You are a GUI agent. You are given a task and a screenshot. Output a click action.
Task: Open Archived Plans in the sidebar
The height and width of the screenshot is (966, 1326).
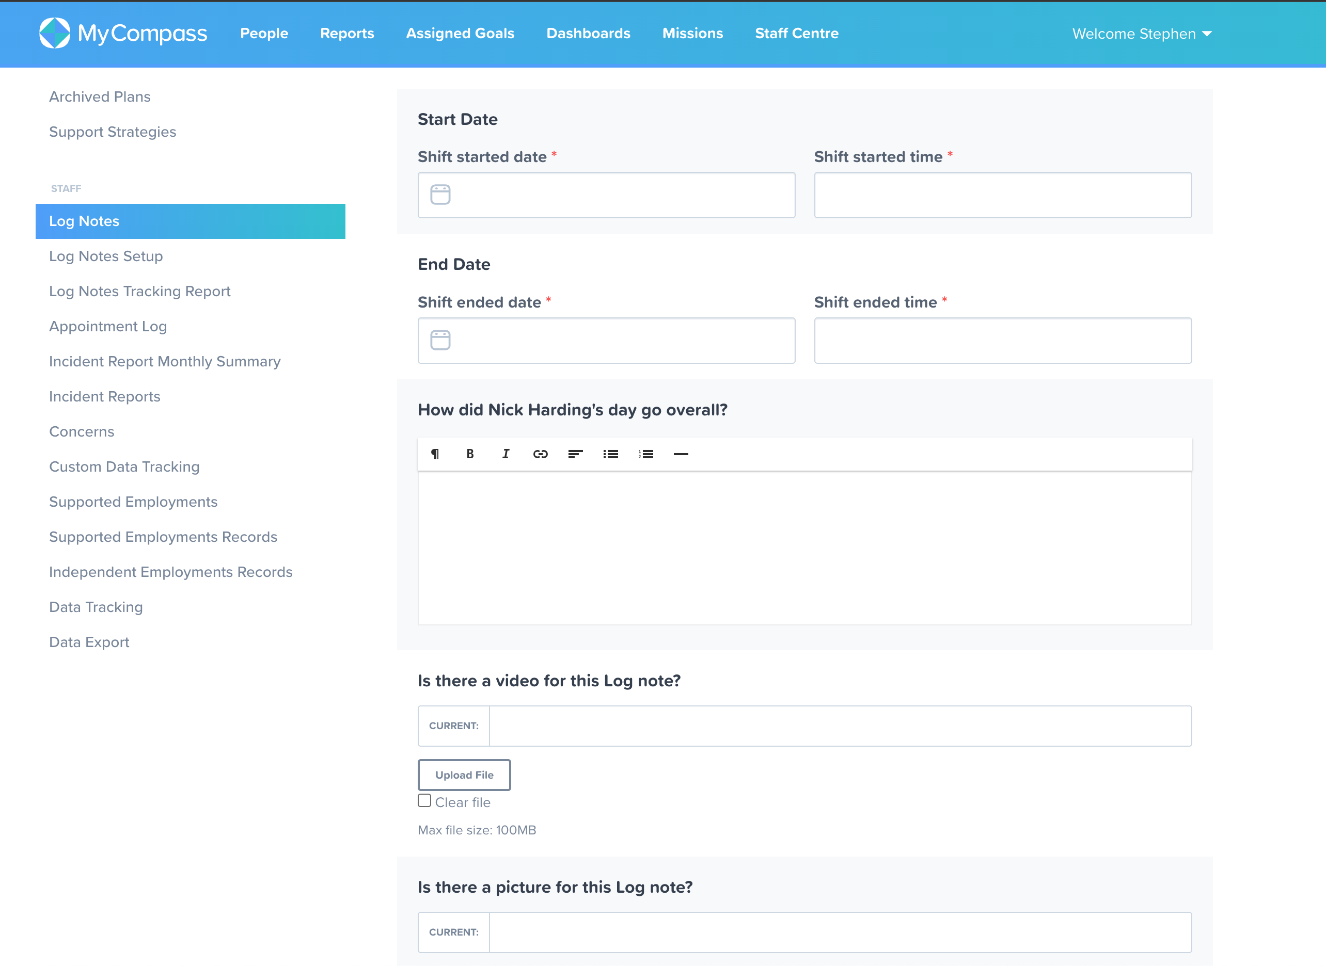[x=100, y=96]
